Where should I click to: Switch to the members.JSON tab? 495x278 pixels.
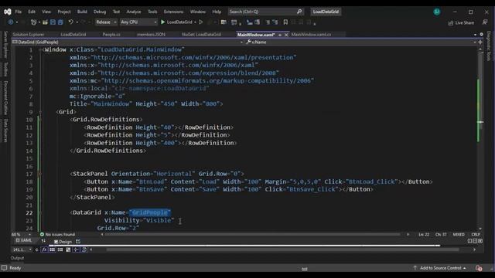[x=151, y=34]
